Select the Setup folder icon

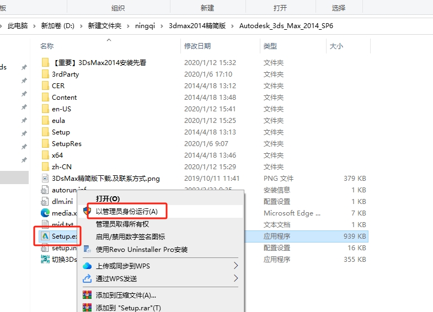[45, 132]
